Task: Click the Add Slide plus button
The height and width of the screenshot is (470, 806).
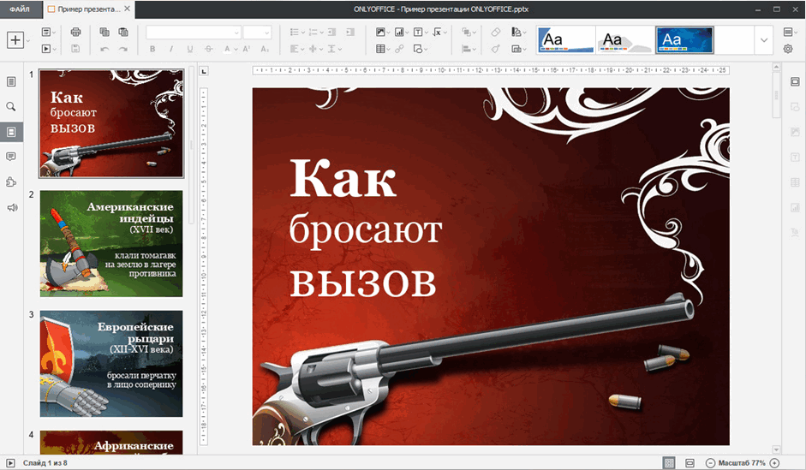Action: click(15, 40)
